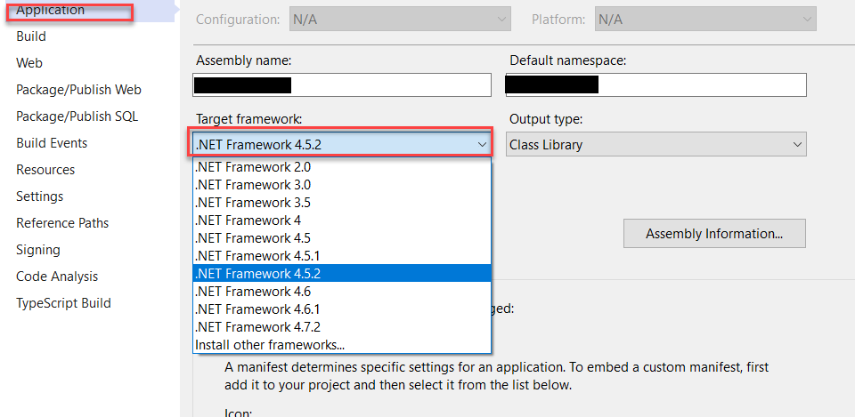Screen dimensions: 855x417
Task: Open the Web settings tab
Action: (29, 63)
